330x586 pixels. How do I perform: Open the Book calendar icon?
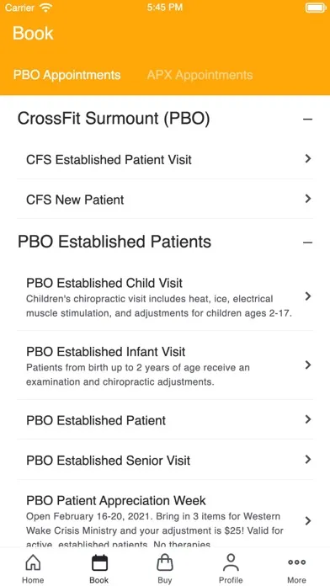[99, 562]
